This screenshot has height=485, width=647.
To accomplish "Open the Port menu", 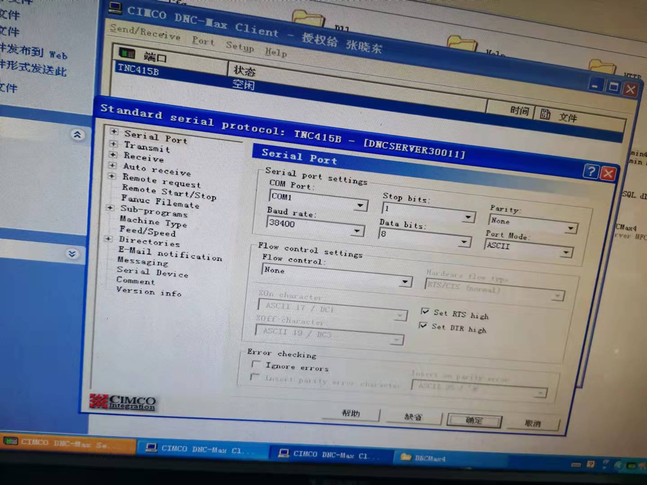I will [203, 41].
